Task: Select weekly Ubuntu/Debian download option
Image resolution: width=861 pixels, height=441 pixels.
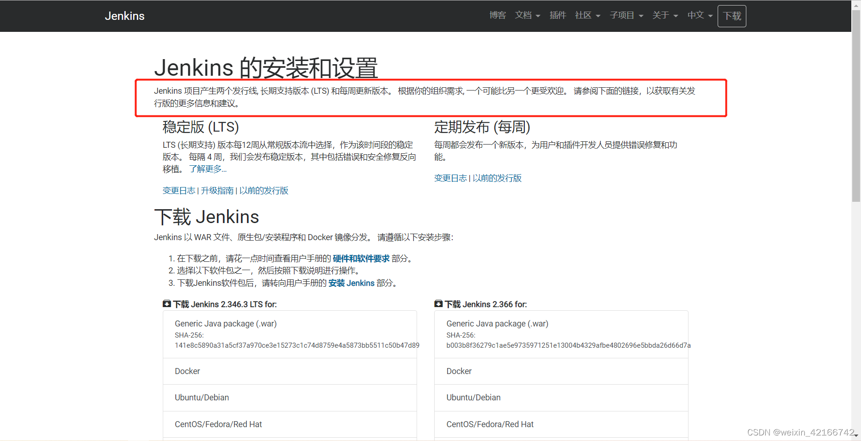Action: [x=561, y=398]
